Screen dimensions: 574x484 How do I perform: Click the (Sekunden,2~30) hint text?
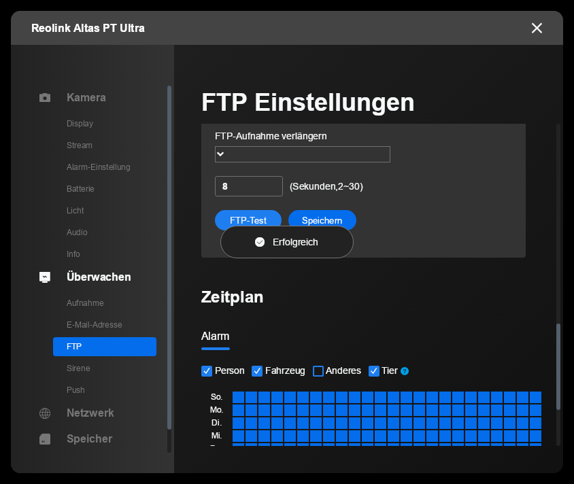[326, 186]
